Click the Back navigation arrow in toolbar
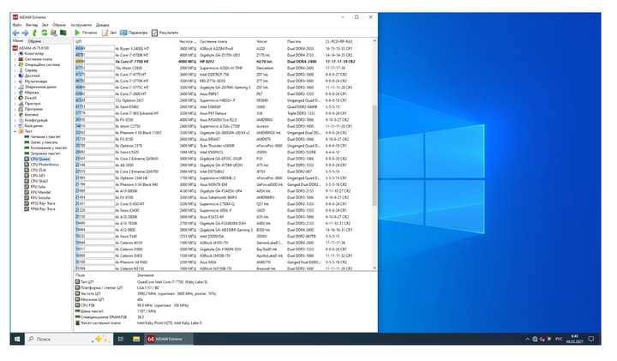The width and height of the screenshot is (617, 361). click(15, 33)
